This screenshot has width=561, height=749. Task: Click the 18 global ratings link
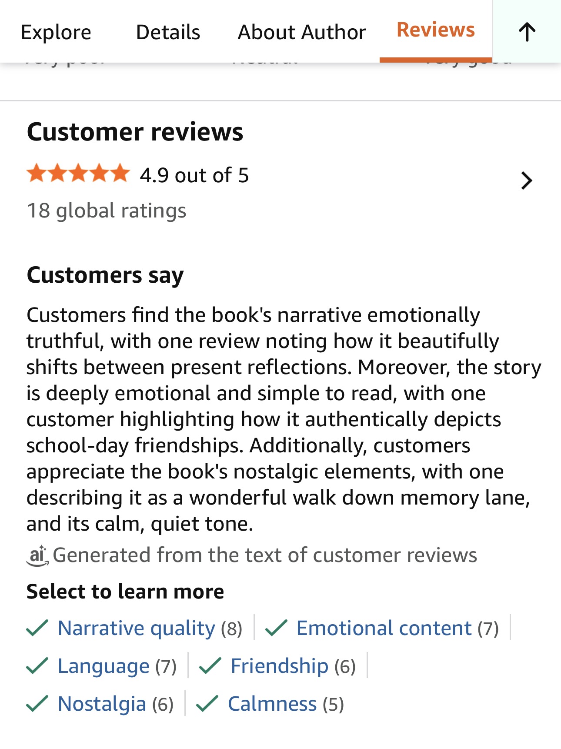[107, 211]
